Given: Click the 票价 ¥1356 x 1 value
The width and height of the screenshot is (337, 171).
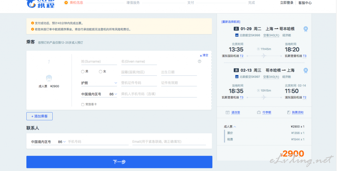Looking at the screenshot, I should pos(298,133).
